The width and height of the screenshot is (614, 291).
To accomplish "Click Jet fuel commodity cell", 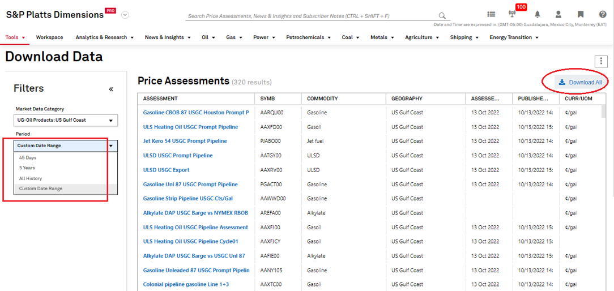I will pos(316,141).
